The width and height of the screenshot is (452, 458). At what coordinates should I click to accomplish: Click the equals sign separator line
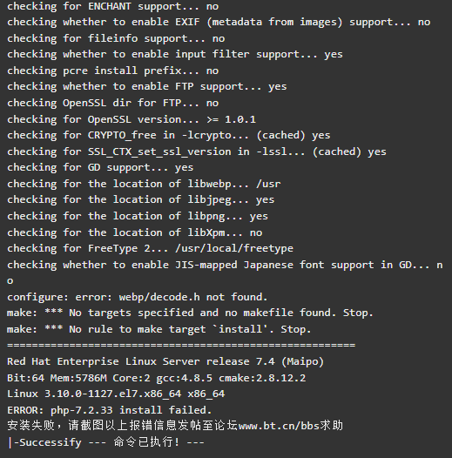[x=181, y=346]
